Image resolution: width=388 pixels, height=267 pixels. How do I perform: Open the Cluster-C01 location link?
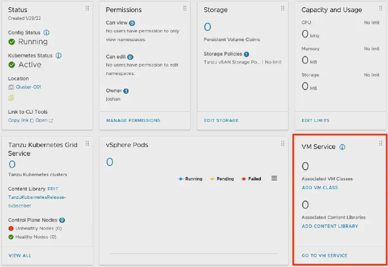tap(28, 87)
